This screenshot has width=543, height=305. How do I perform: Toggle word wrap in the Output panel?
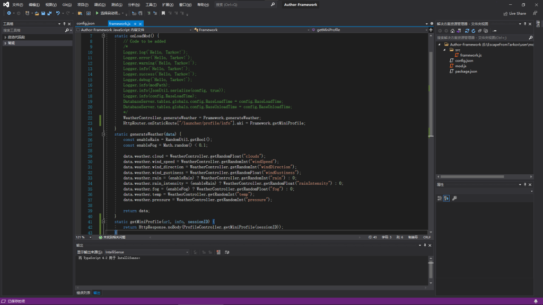click(x=227, y=252)
